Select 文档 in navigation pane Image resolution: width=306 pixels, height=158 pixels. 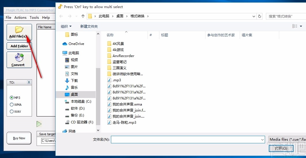(71, 74)
